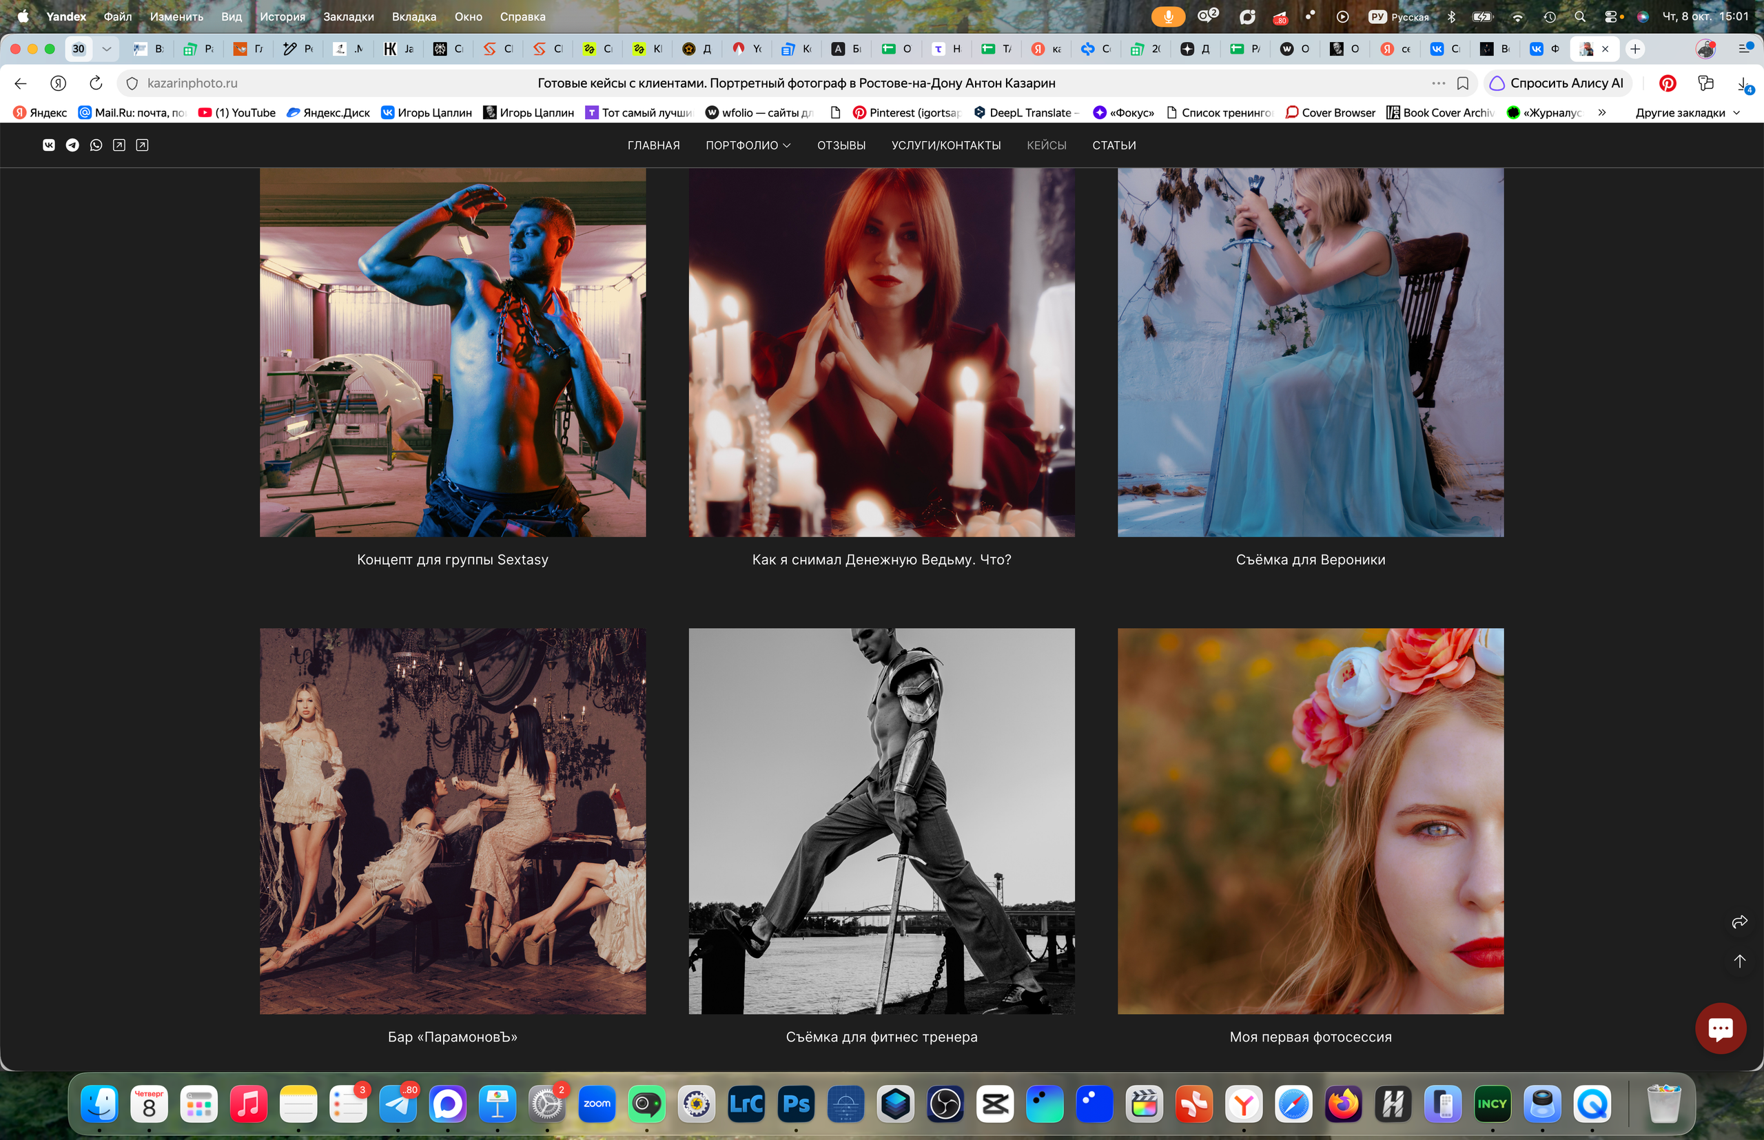Go to the ОТЗЫВЫ page in the site menu
Screen dimensions: 1764x1140
click(x=841, y=145)
